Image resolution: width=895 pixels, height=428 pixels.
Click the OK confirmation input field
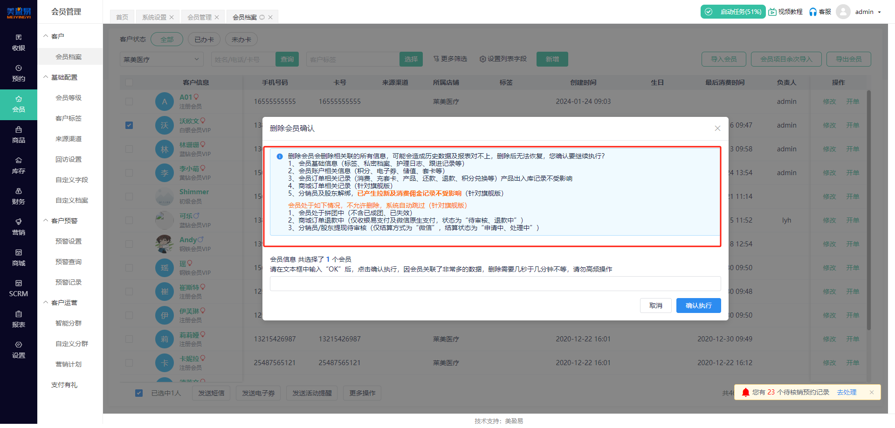(x=495, y=284)
